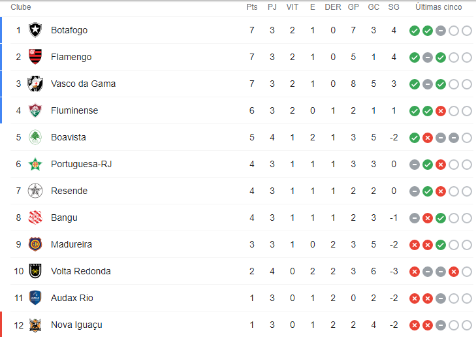Click the Portuguesa-RJ star crest

click(35, 164)
